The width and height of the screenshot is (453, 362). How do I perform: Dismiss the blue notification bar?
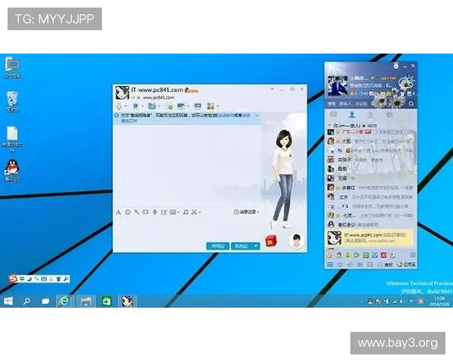click(257, 116)
